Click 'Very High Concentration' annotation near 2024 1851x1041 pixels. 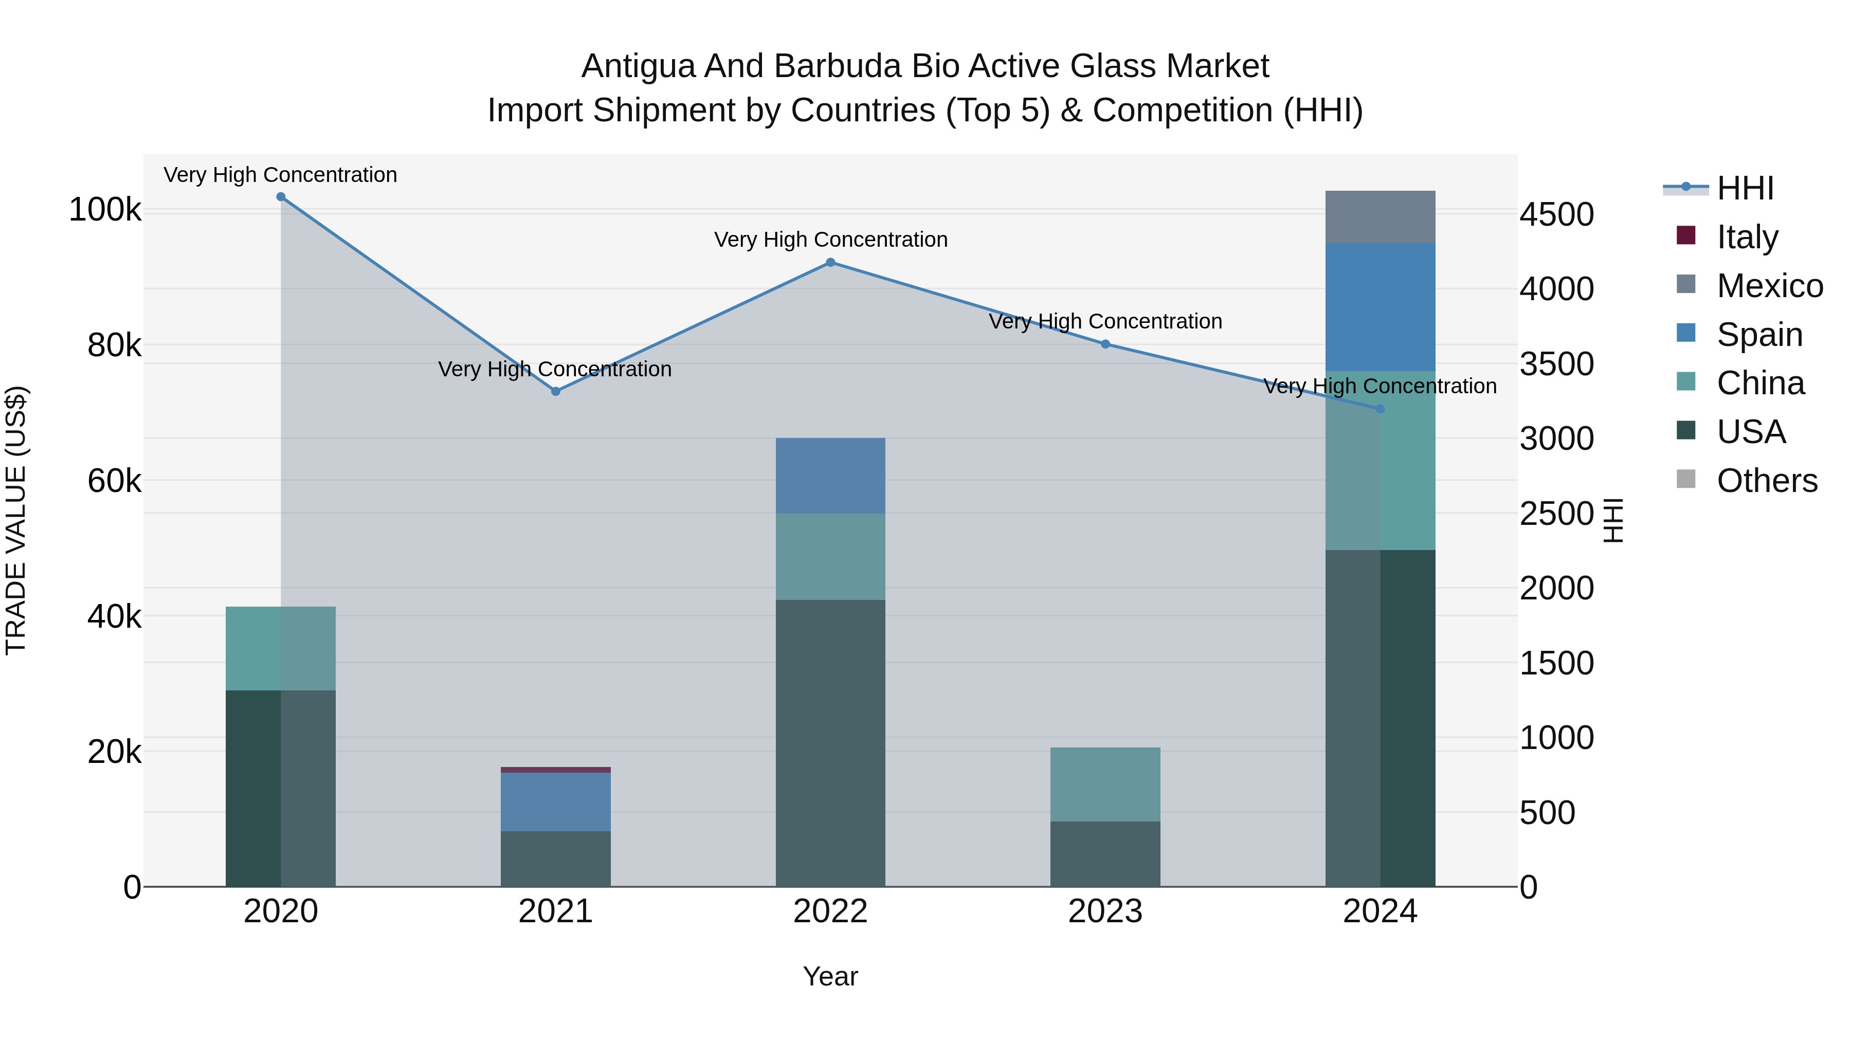coord(1380,386)
